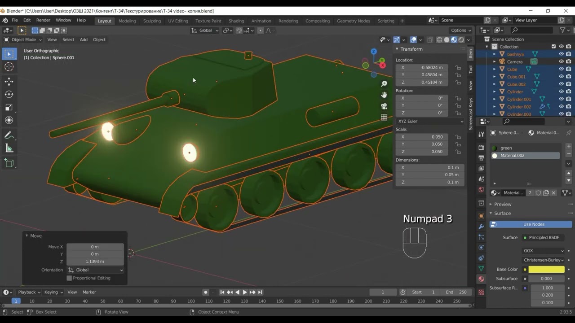Switch to rendered viewport shading
Screen dimensions: 575x323
click(x=461, y=40)
